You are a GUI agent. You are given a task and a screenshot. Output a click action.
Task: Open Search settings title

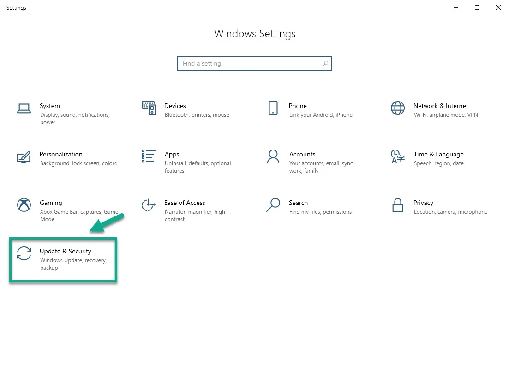click(x=298, y=203)
